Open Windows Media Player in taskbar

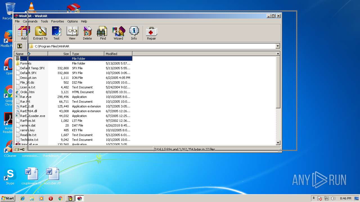click(41, 198)
